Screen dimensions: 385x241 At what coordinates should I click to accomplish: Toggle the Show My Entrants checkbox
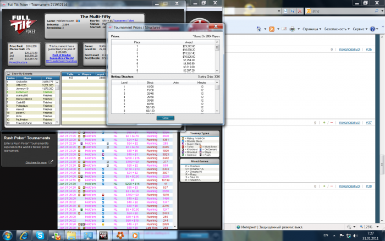8,73
